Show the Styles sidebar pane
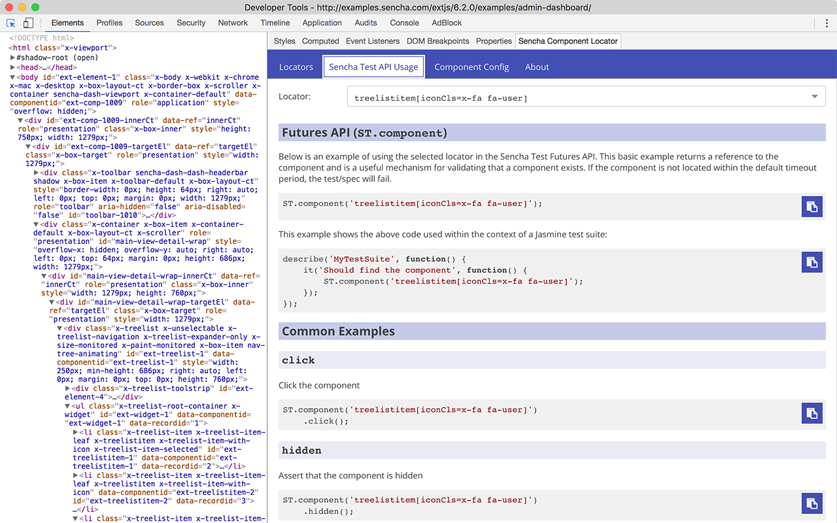This screenshot has width=837, height=523. point(284,41)
